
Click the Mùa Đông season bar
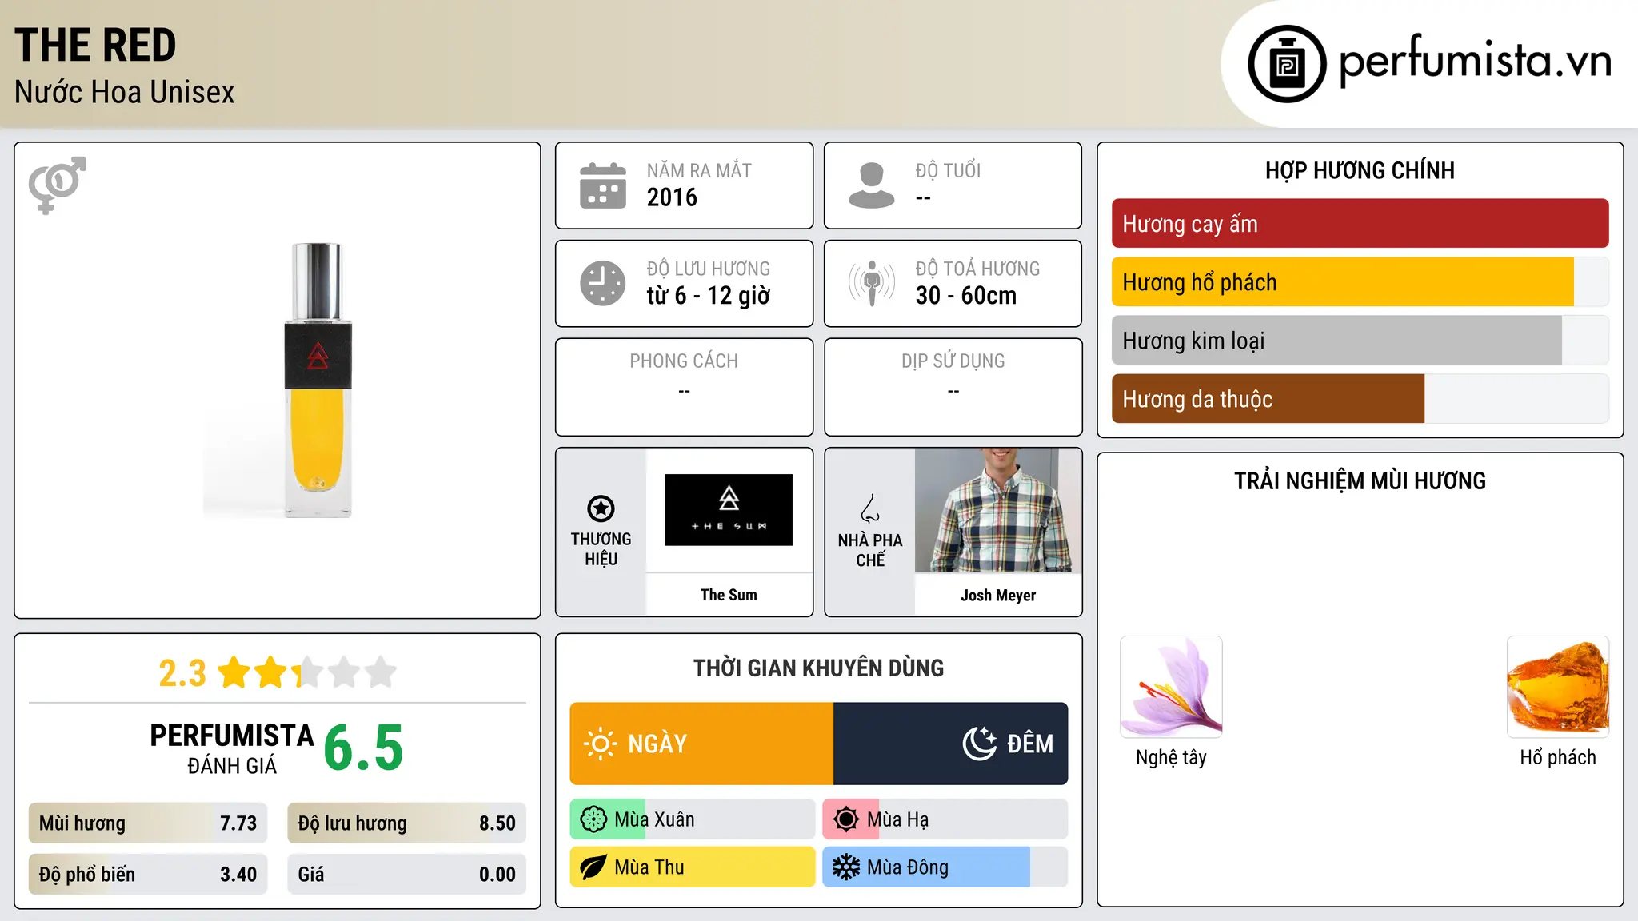click(945, 867)
